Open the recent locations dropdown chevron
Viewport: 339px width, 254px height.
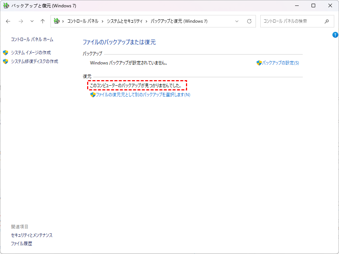pos(32,21)
